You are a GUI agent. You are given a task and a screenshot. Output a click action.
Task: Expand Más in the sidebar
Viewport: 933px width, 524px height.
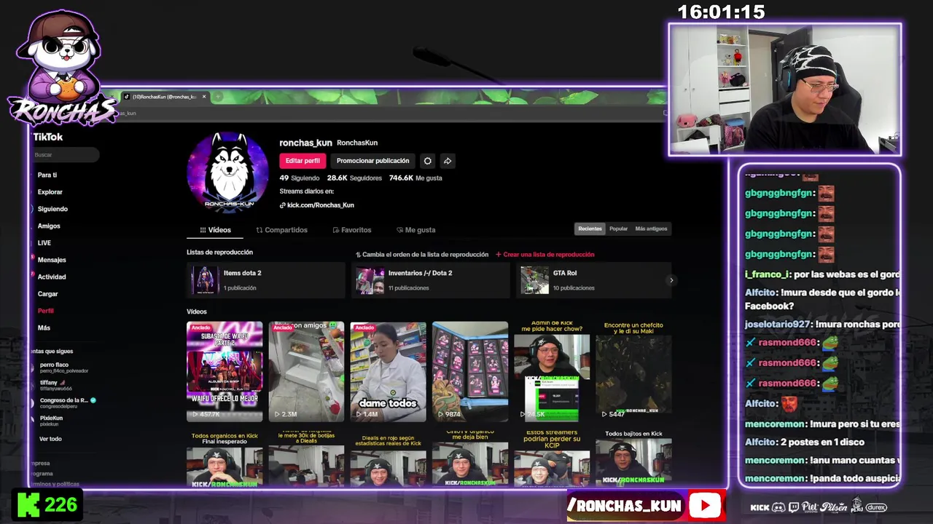44,328
